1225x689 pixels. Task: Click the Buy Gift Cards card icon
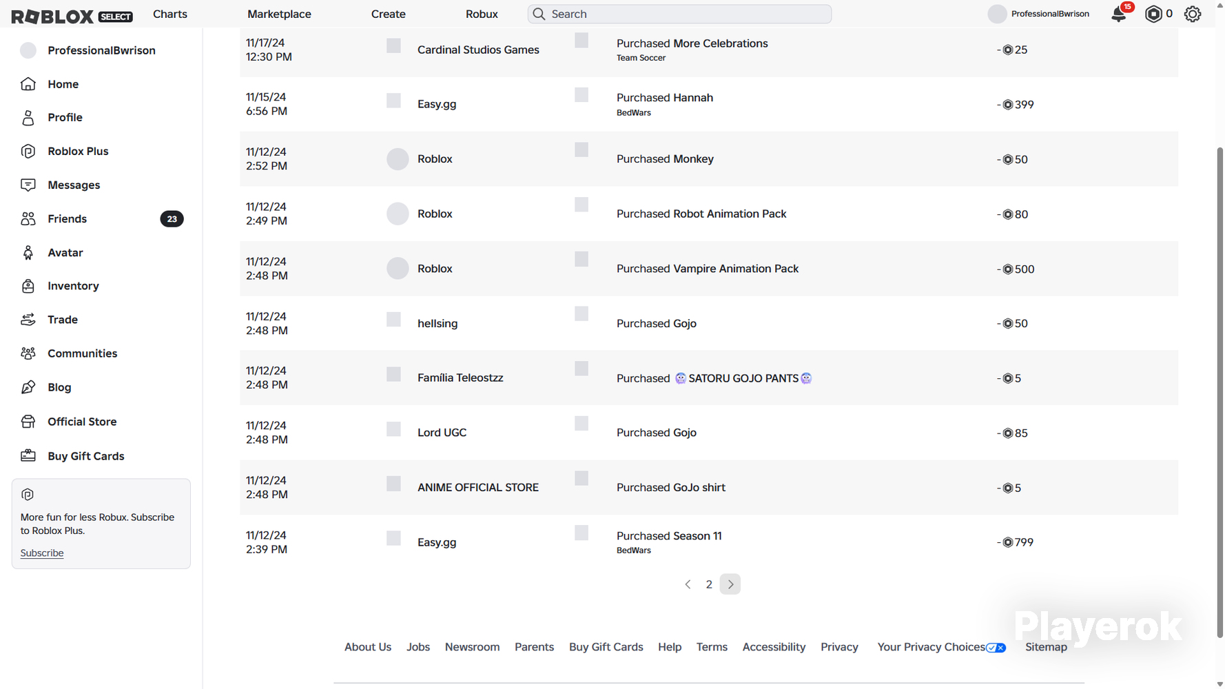(28, 456)
